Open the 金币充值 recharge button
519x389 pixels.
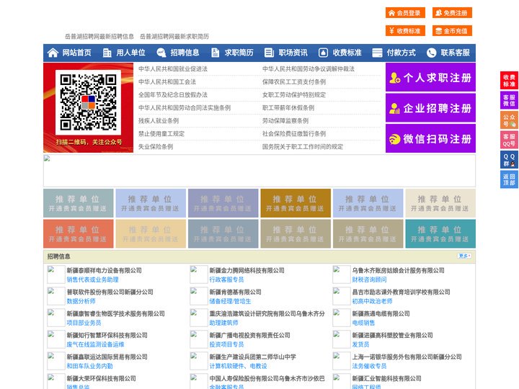[452, 31]
